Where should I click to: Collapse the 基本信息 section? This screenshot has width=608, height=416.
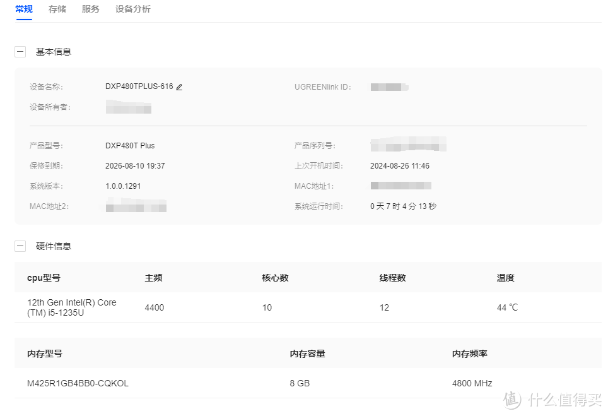coord(20,51)
